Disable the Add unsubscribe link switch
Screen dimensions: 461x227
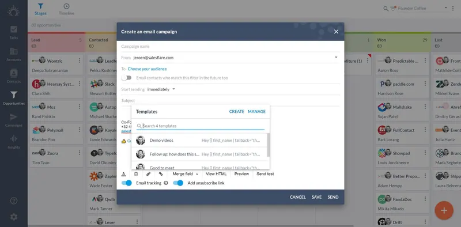coord(178,183)
